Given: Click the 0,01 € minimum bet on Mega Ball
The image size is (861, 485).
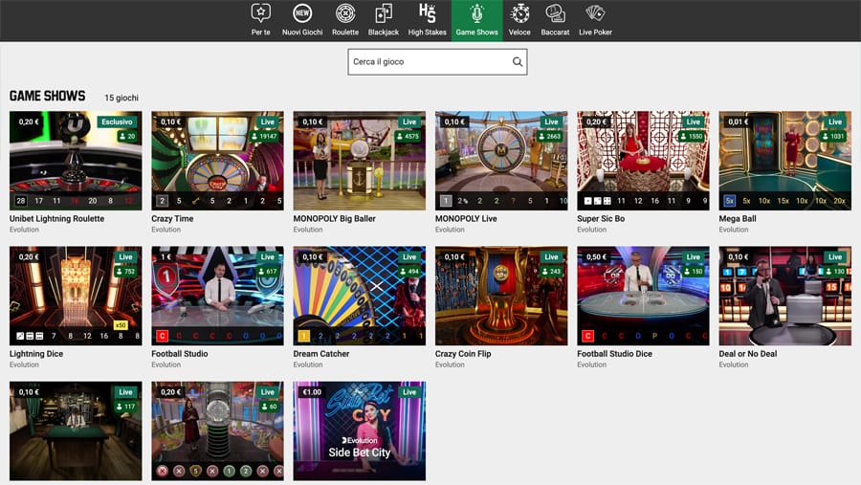Looking at the screenshot, I should (x=738, y=121).
